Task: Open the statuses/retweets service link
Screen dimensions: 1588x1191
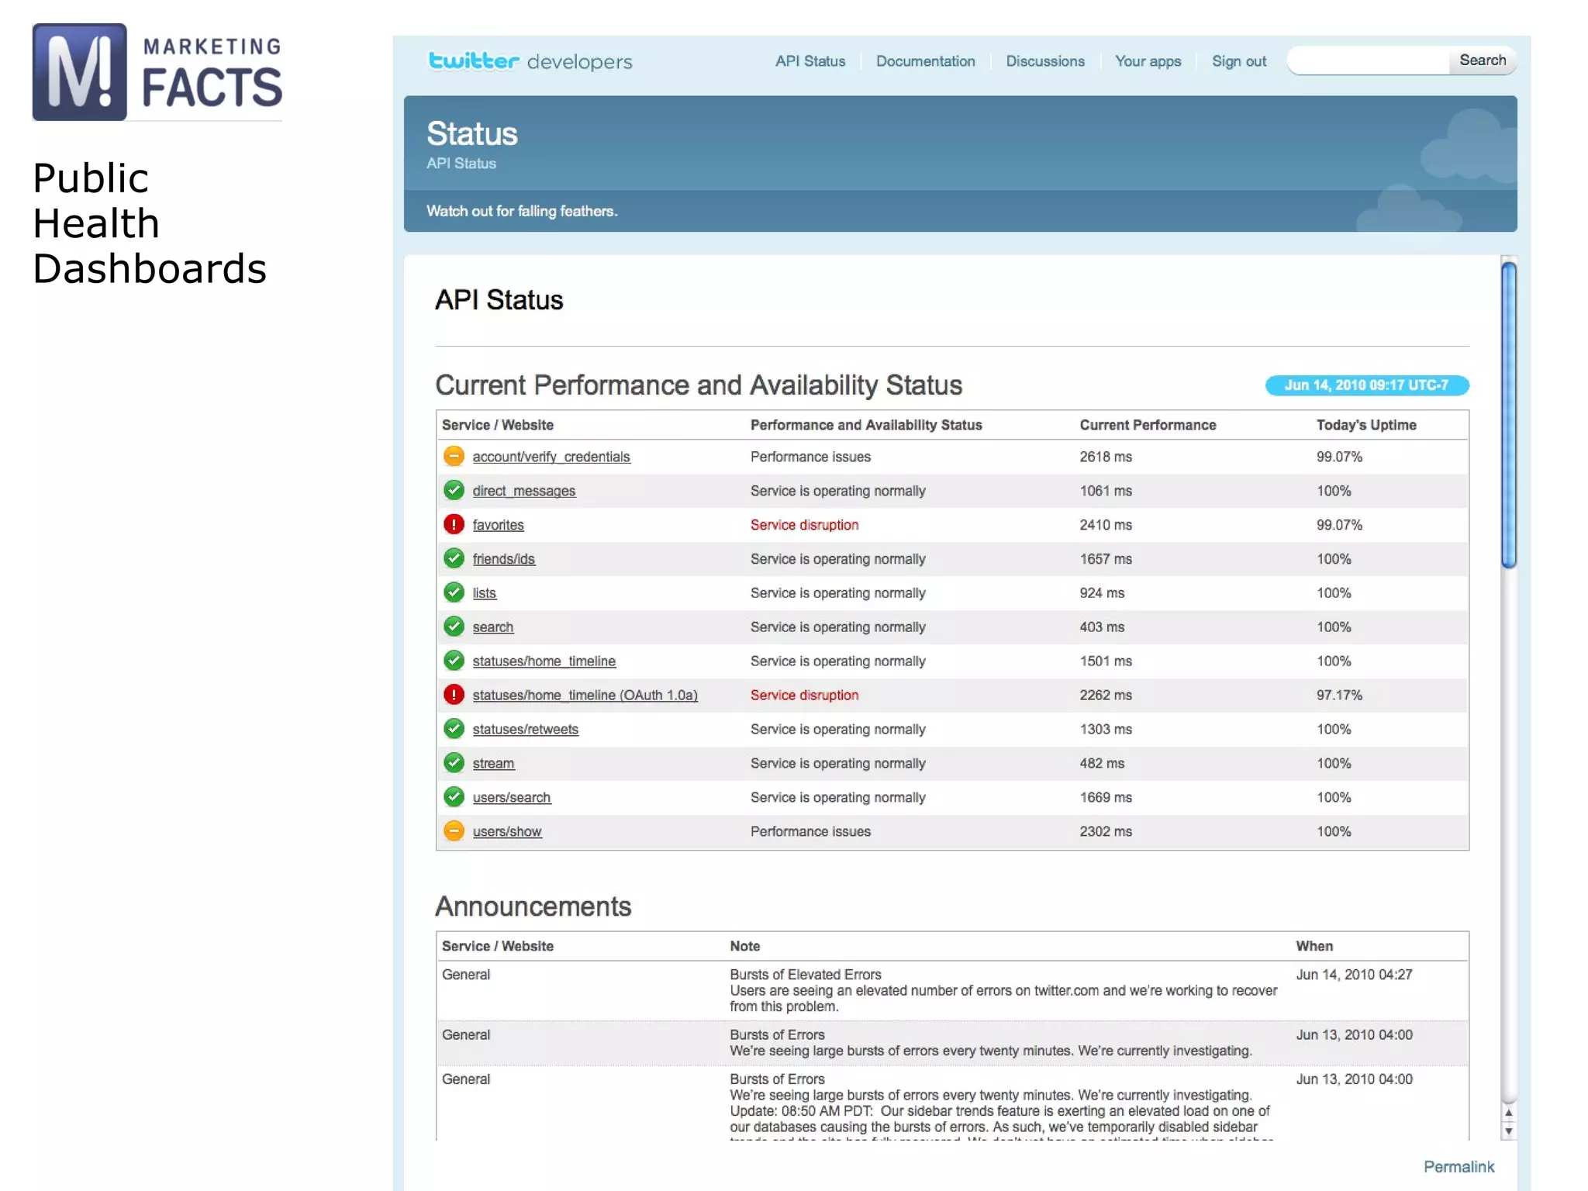Action: coord(525,730)
